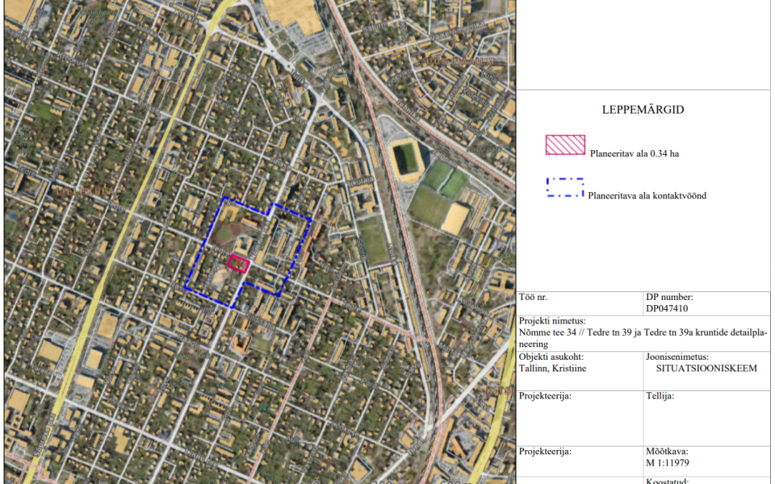Select the 'Projekti nimetus' project title text
775x484 pixels.
(x=642, y=337)
